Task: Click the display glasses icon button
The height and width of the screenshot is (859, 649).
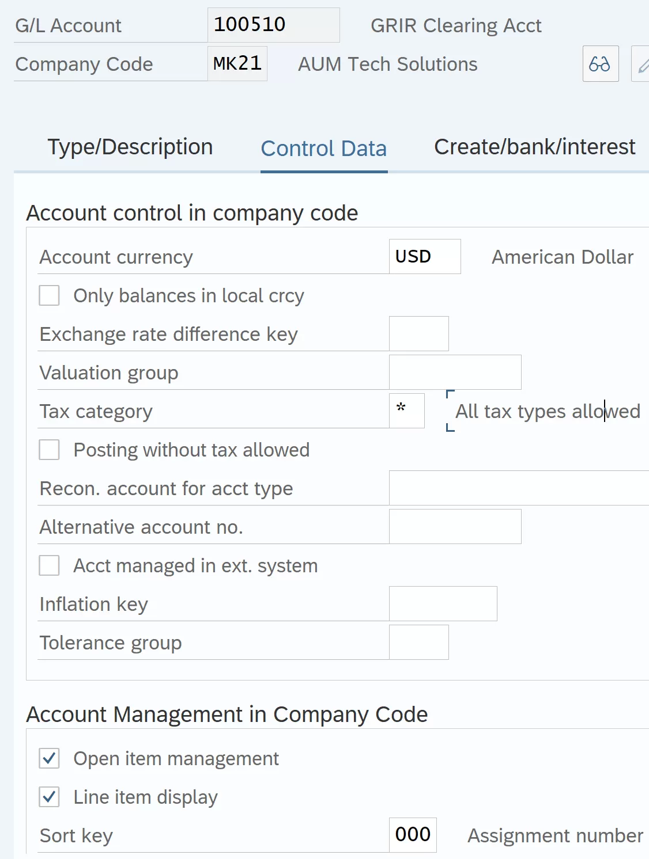Action: pyautogui.click(x=601, y=64)
